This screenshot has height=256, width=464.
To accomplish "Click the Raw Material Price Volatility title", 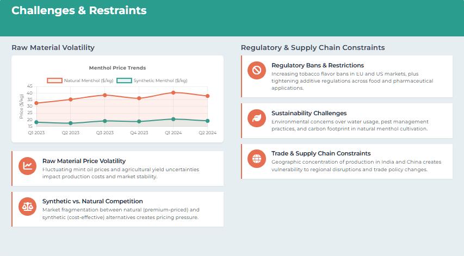I will [84, 161].
